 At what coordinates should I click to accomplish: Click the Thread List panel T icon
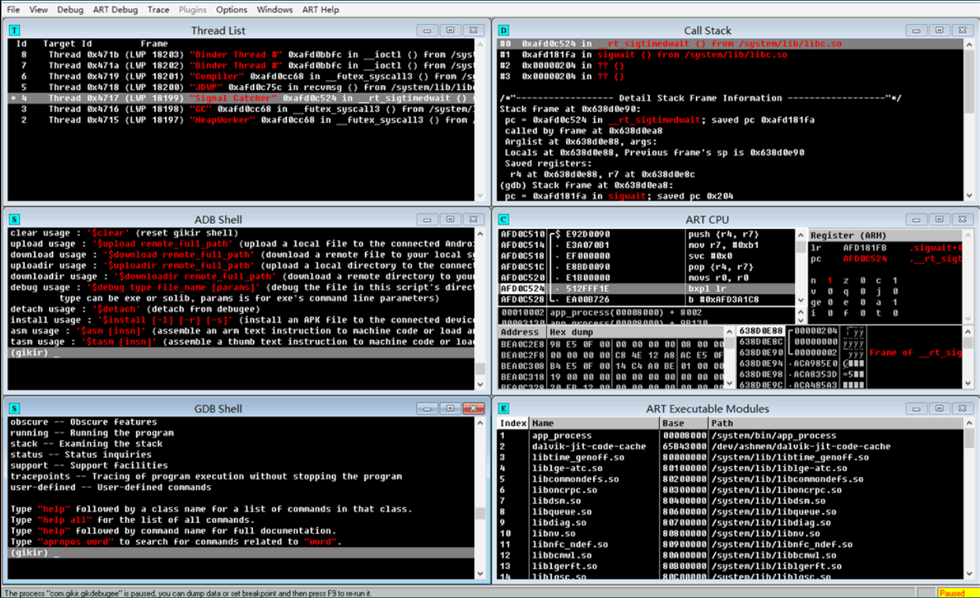click(x=15, y=30)
